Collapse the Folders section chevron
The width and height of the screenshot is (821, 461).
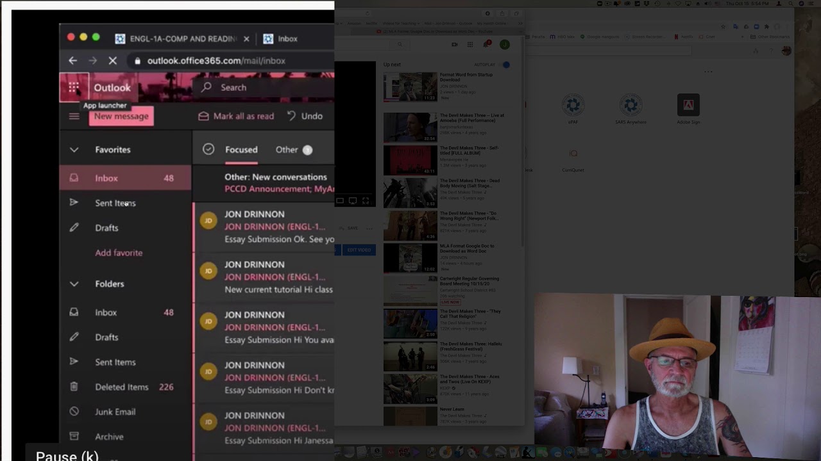pos(74,284)
